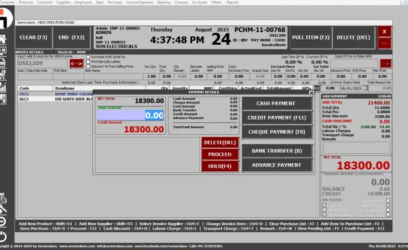
Task: Open the Banking menu
Action: coord(164,3)
